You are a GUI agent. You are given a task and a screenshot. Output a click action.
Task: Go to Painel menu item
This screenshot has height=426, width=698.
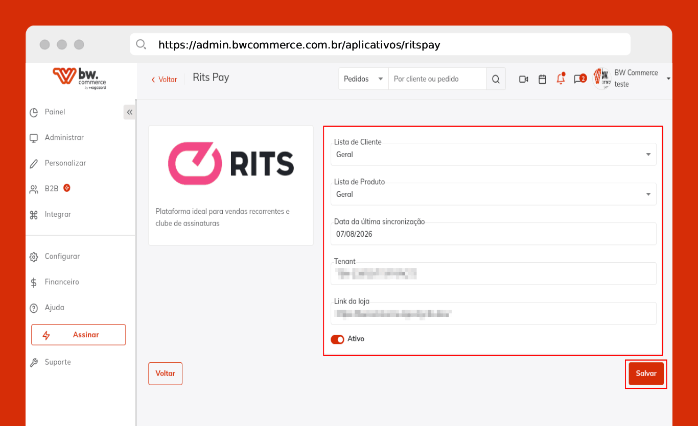55,112
